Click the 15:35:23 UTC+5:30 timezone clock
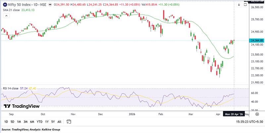 249,122
